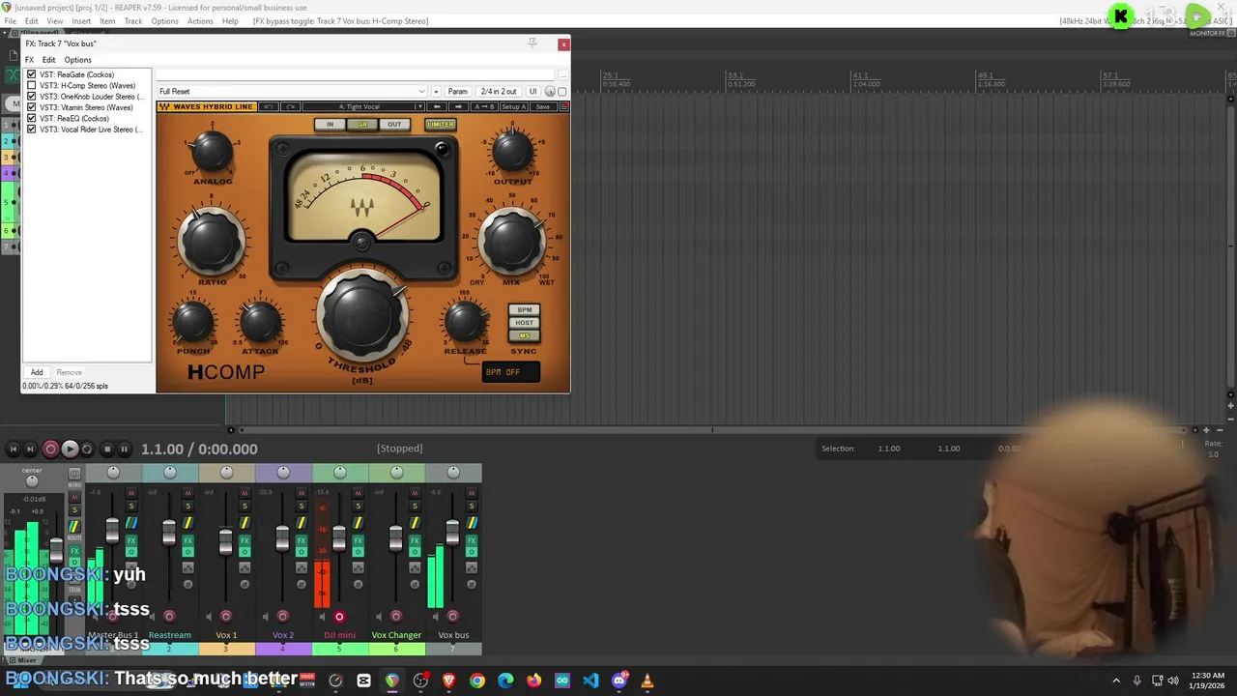The image size is (1237, 696).
Task: Toggle DJI mini record arm button
Action: click(x=339, y=617)
